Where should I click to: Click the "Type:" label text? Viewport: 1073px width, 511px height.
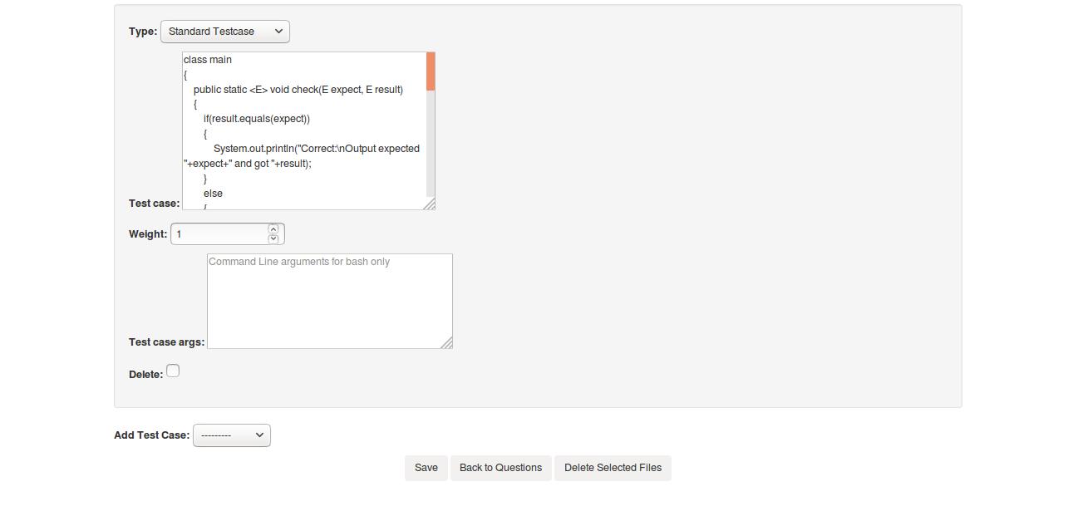(143, 32)
